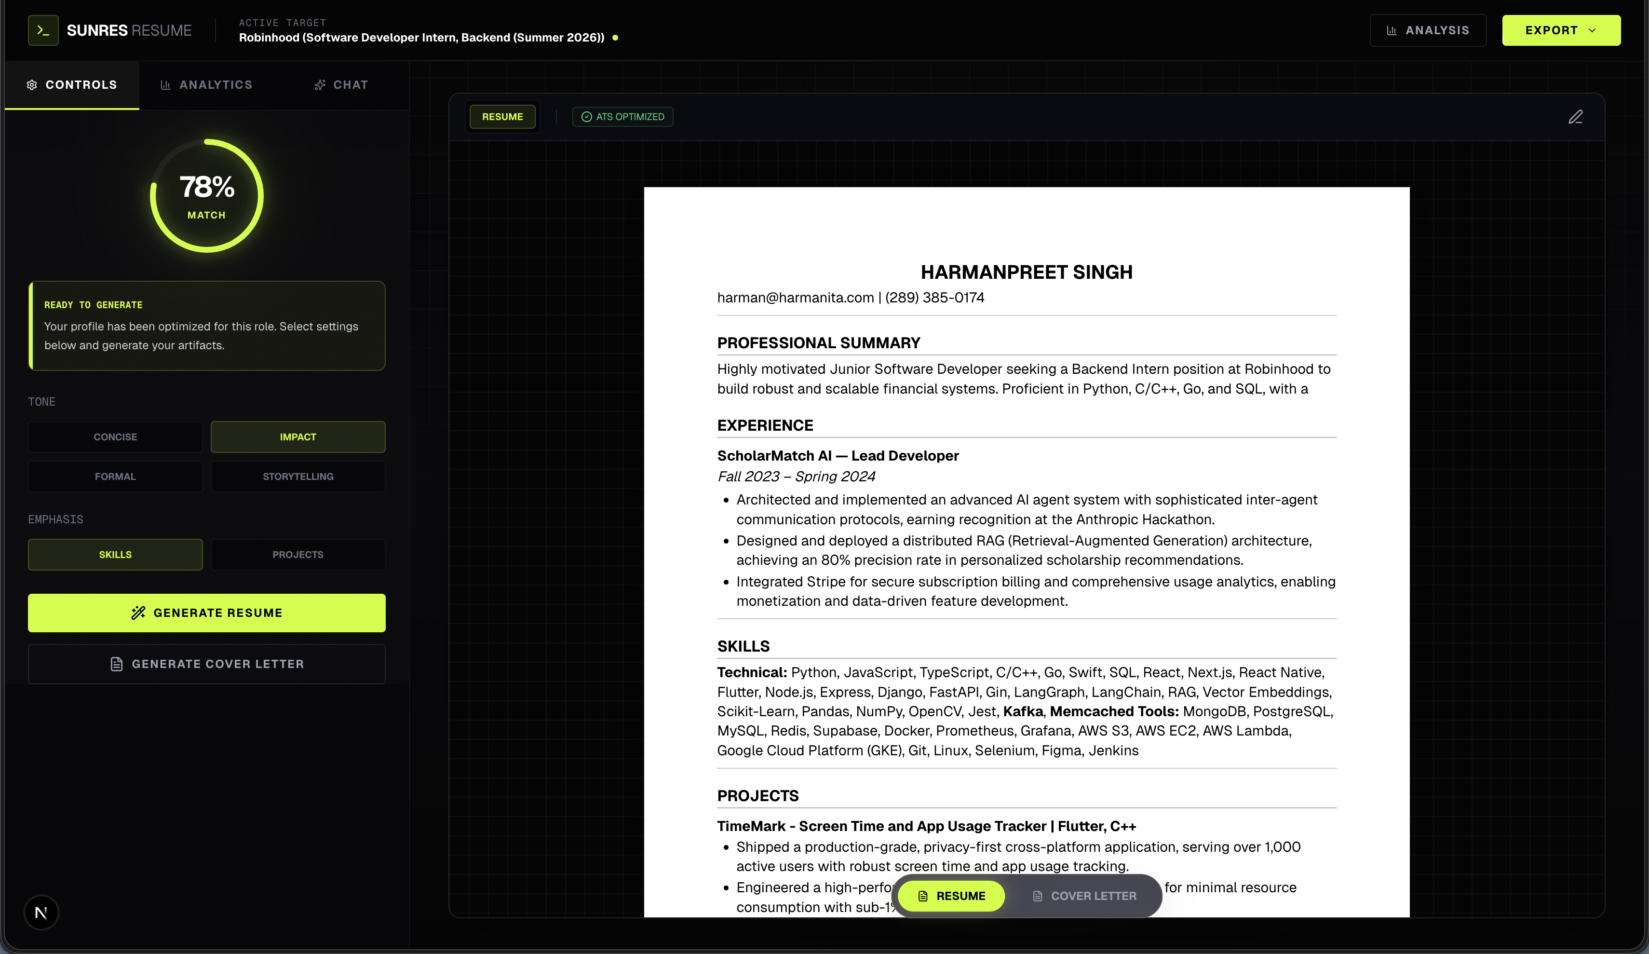Switch to the Analytics tab
The height and width of the screenshot is (954, 1649).
click(x=207, y=85)
